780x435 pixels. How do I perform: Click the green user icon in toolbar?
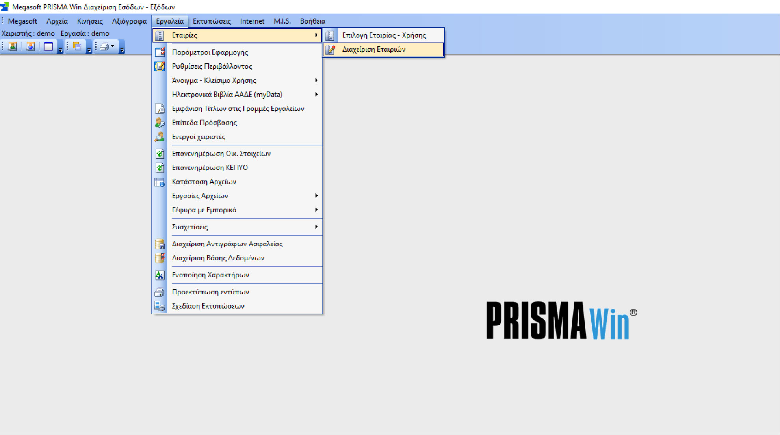coord(13,46)
